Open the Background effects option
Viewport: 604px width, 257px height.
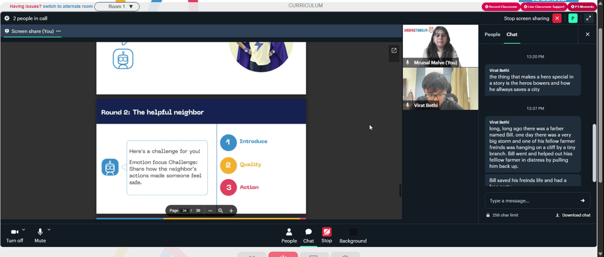click(x=353, y=235)
